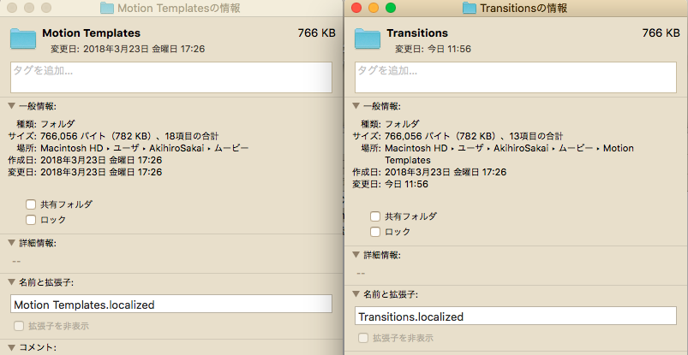The height and width of the screenshot is (355, 688).
Task: Toggle ロック checkbox in Motion Templates window
Action: tap(31, 220)
